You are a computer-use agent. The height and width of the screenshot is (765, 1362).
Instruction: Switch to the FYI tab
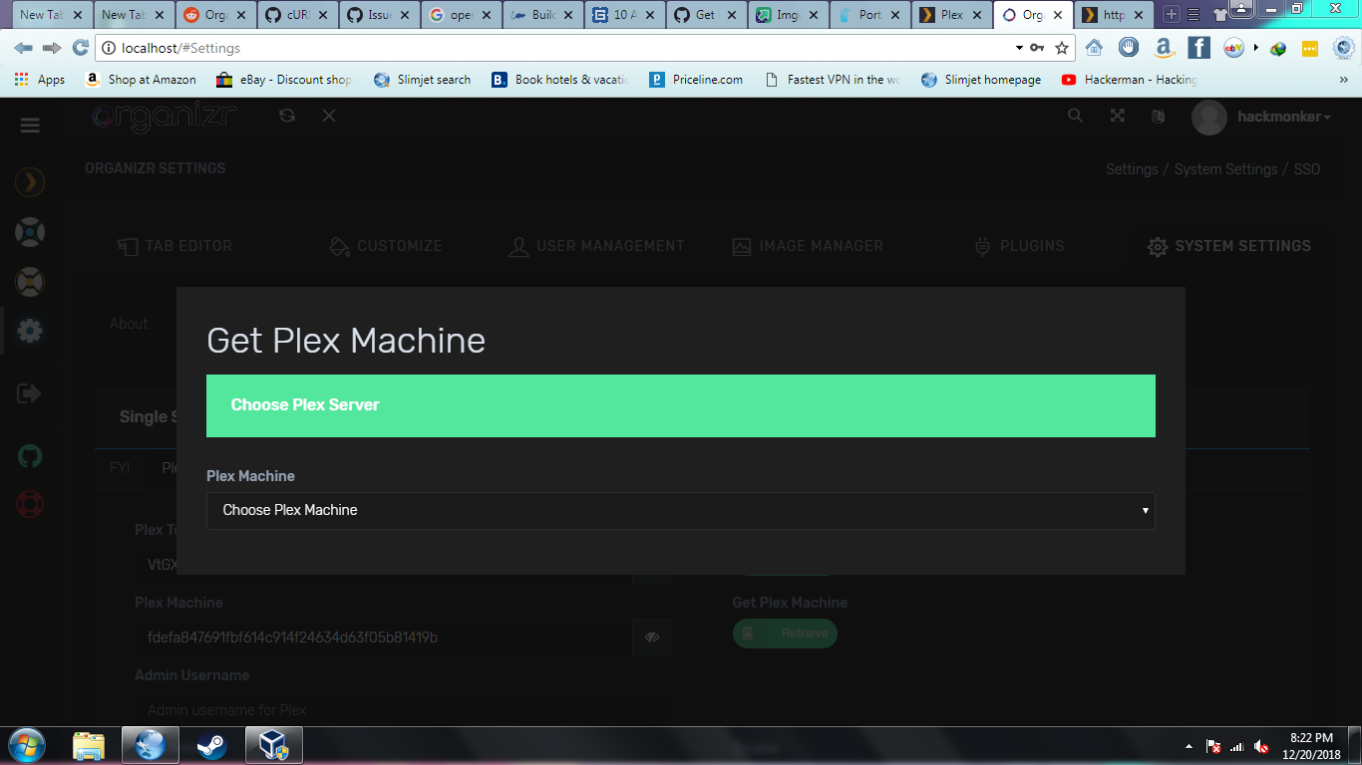tap(120, 468)
